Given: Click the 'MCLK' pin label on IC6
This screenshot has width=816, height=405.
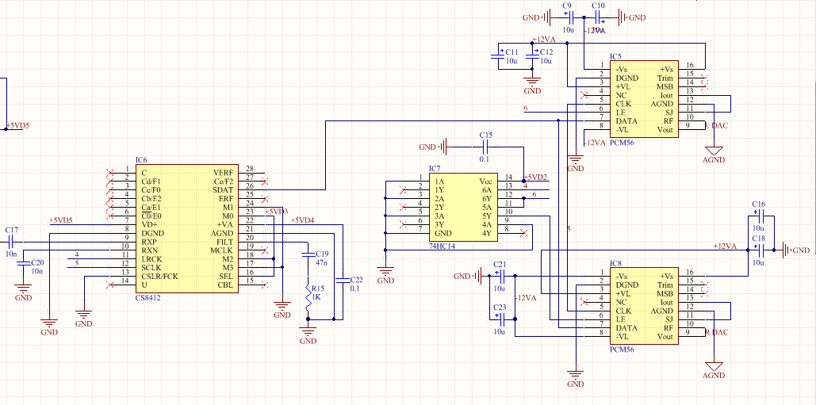Looking at the screenshot, I should point(222,250).
